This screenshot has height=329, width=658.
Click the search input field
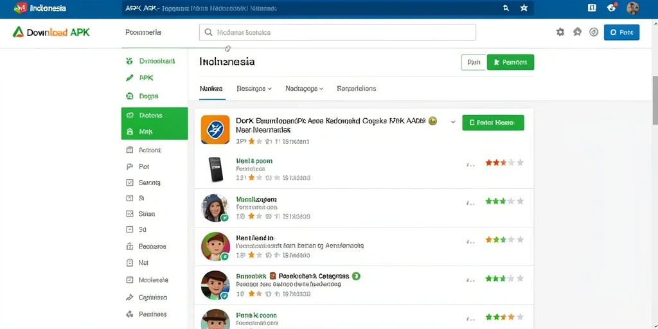point(337,32)
